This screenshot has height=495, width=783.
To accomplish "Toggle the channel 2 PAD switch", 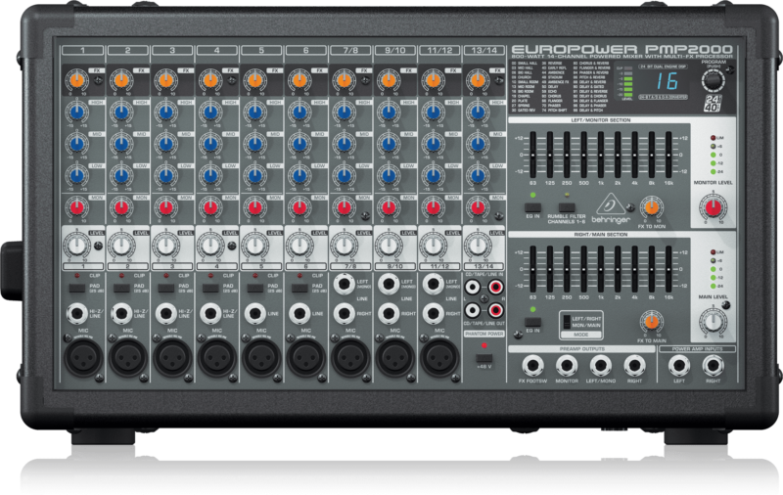I will click(121, 288).
